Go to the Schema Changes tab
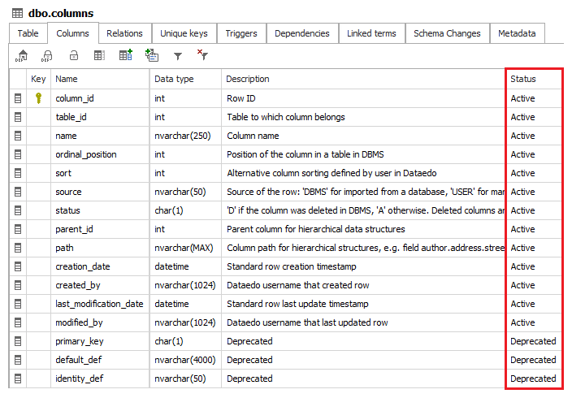This screenshot has width=572, height=398. (x=447, y=33)
